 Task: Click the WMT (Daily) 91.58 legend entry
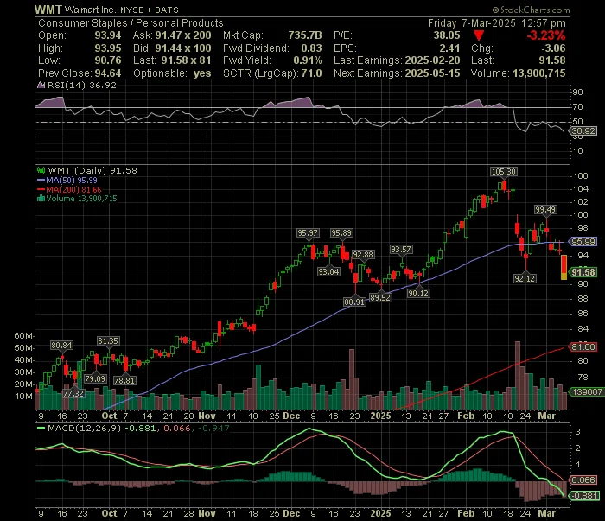pyautogui.click(x=92, y=170)
